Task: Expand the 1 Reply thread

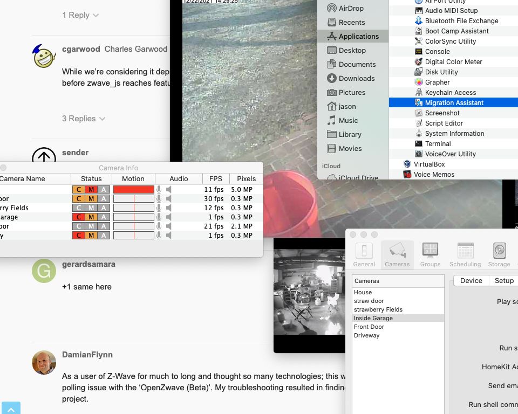Action: click(80, 15)
